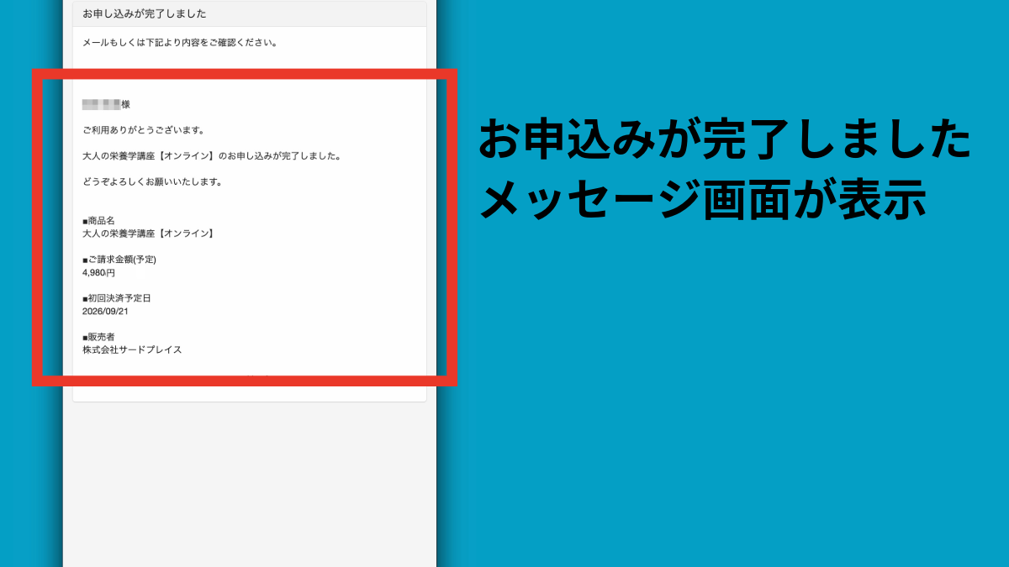Click seller name '株式会社サードプレイス'

(x=132, y=349)
